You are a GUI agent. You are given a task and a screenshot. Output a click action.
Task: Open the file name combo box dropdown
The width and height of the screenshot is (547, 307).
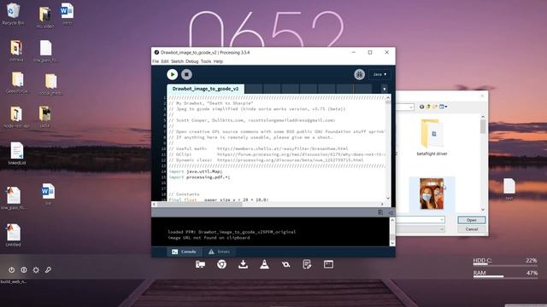442,220
